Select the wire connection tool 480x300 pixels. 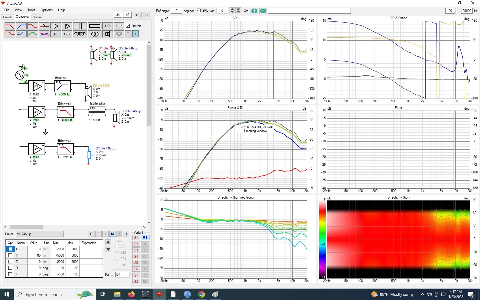tap(119, 26)
